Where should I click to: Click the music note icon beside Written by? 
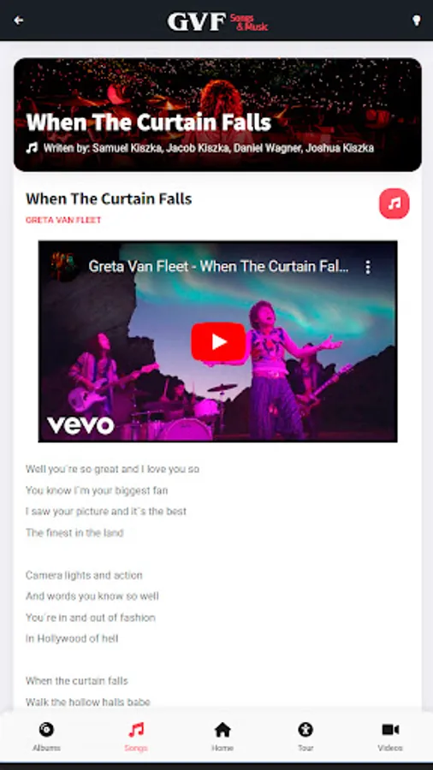(32, 148)
